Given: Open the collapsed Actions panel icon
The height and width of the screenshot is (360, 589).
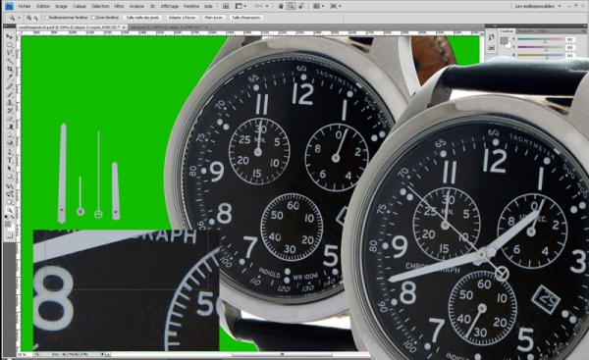Looking at the screenshot, I should pyautogui.click(x=492, y=48).
